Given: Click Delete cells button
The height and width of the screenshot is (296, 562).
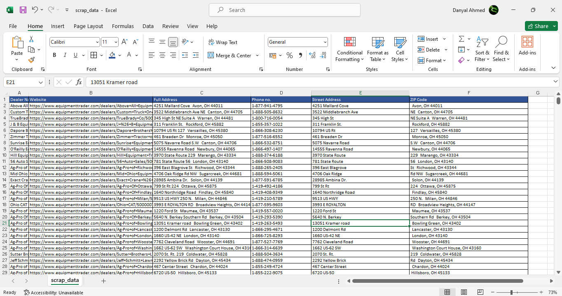Looking at the screenshot, I should (x=429, y=49).
